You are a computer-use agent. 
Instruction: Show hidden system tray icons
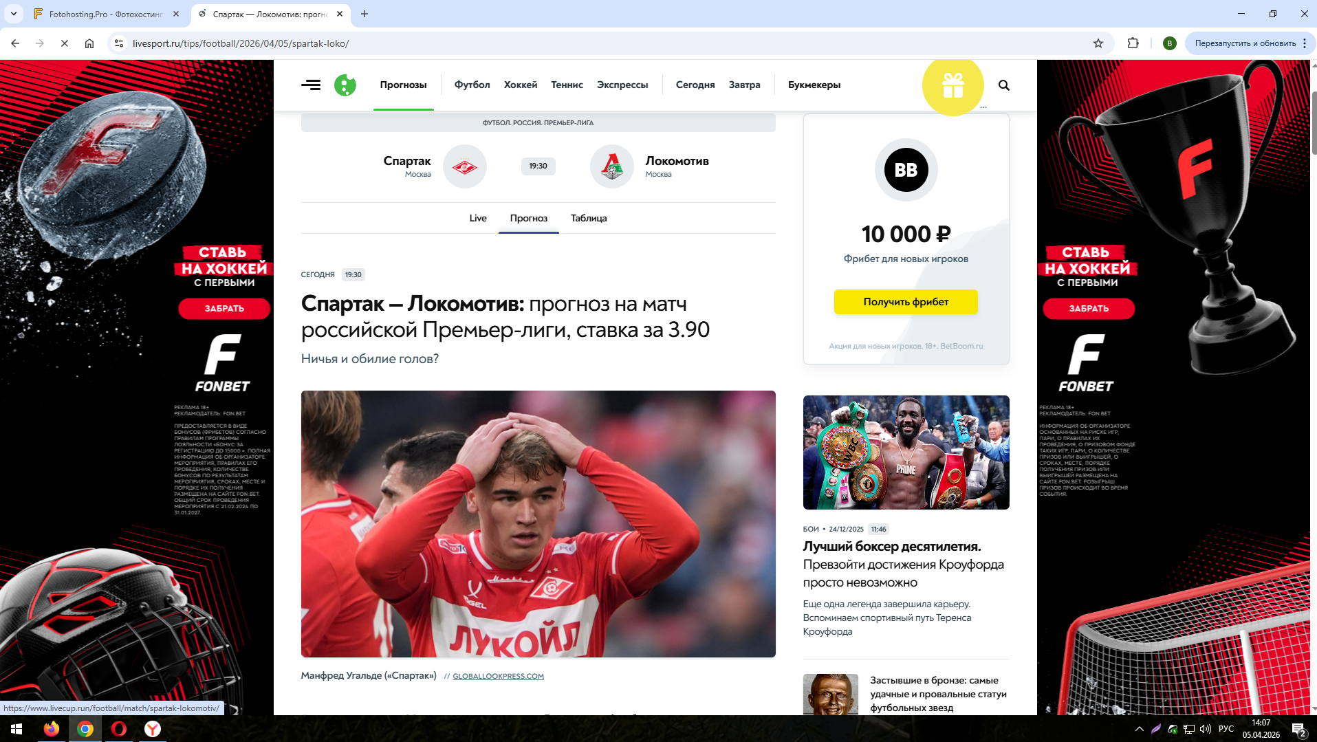click(x=1140, y=729)
